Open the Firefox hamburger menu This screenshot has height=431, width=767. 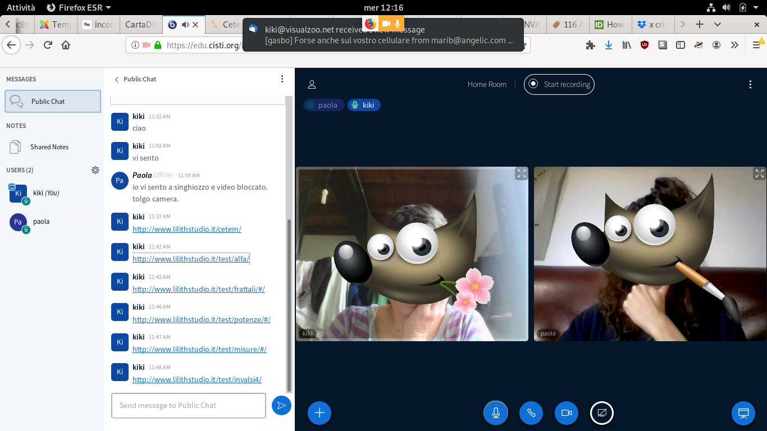[756, 45]
